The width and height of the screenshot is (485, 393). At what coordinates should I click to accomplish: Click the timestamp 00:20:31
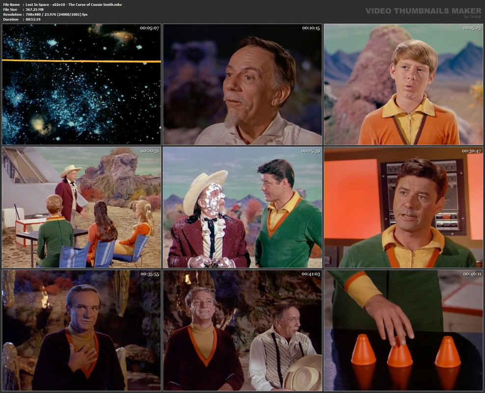(x=150, y=151)
